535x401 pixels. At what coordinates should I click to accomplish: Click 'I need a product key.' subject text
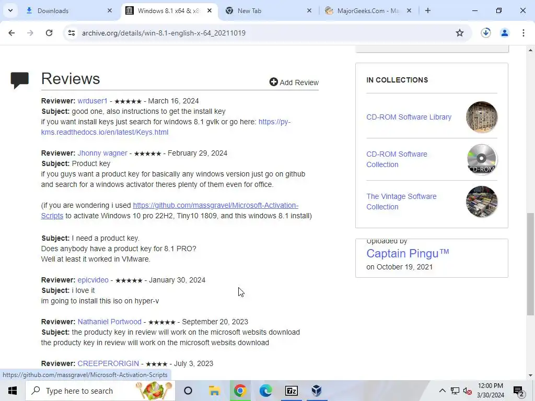(x=106, y=238)
